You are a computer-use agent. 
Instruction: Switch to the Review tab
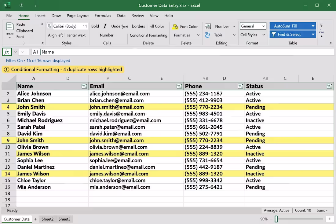pos(137,16)
